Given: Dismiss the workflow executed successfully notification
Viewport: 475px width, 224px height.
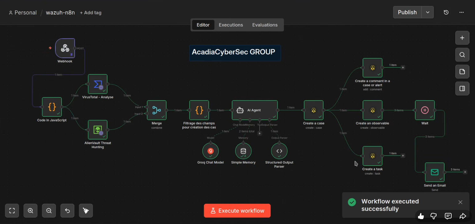Looking at the screenshot, I should click(x=460, y=202).
